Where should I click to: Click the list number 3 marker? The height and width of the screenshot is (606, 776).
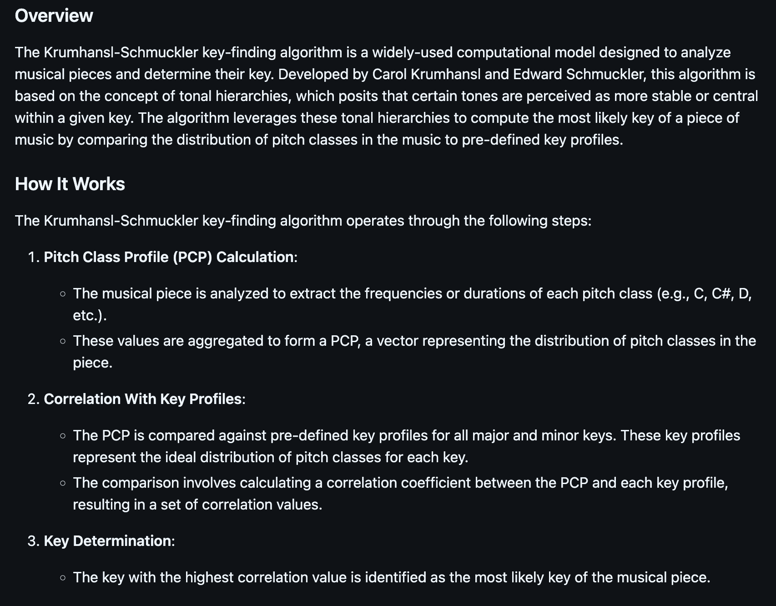pos(34,541)
